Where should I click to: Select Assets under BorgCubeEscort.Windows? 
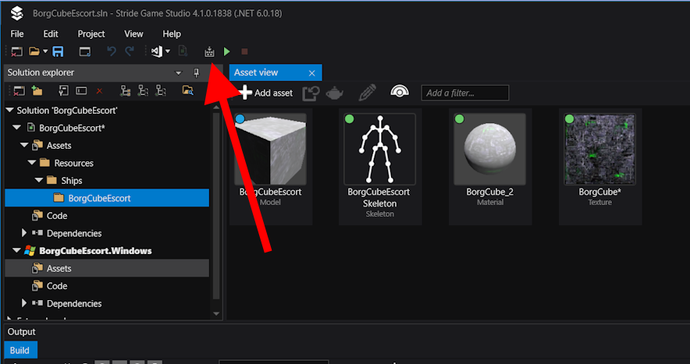pos(107,268)
